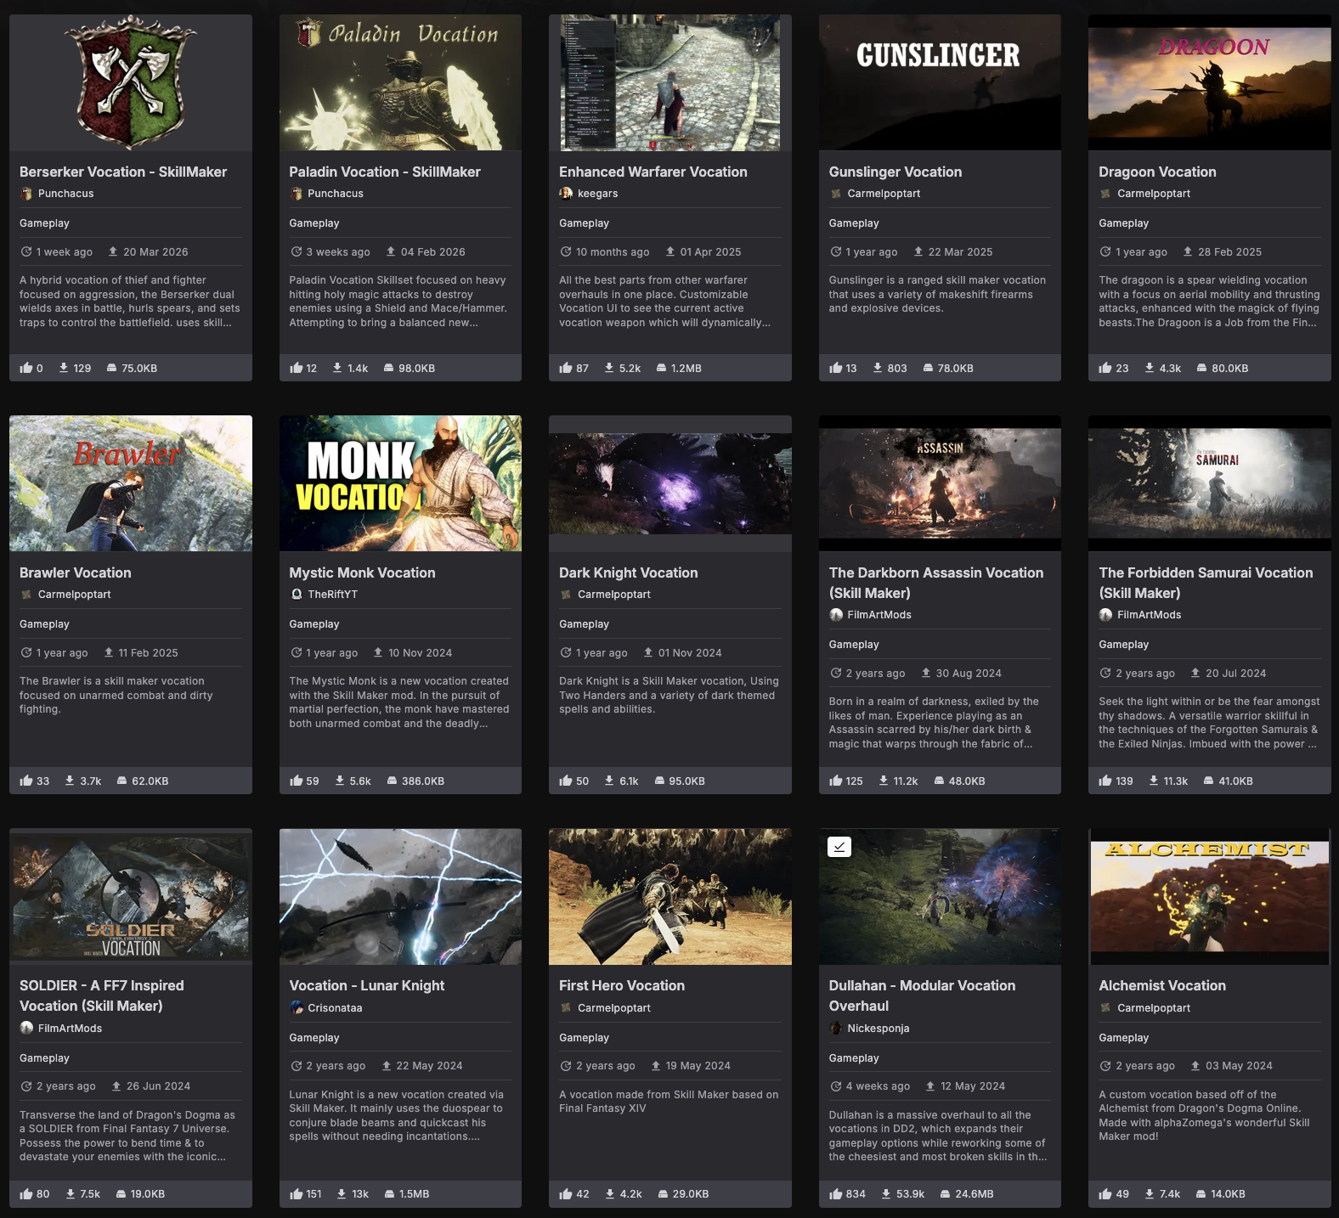
Task: Open the First Hero Vocation title link
Action: click(x=622, y=985)
